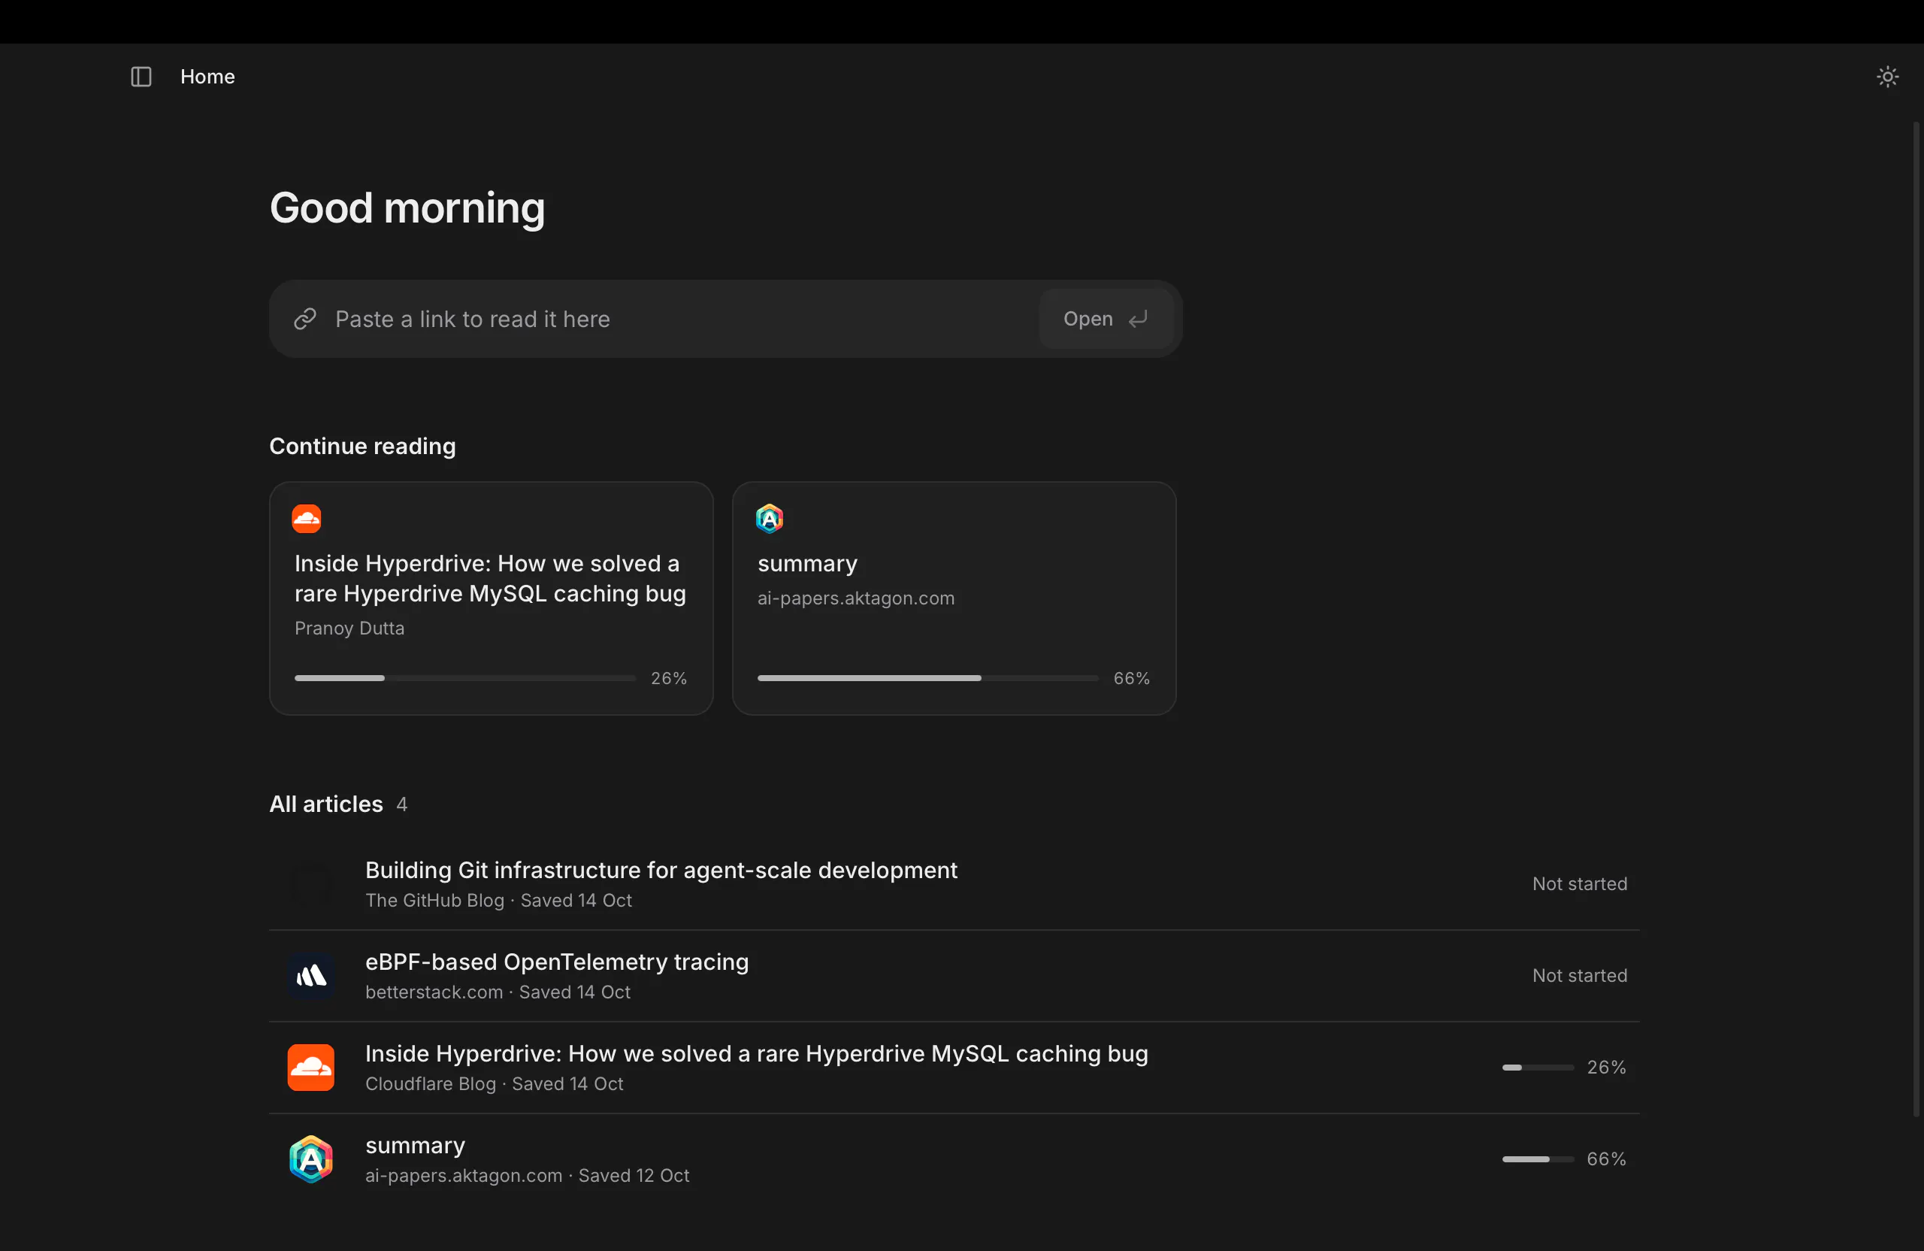The height and width of the screenshot is (1251, 1924).
Task: Click the 66% progress bar in summary card
Action: [x=927, y=678]
